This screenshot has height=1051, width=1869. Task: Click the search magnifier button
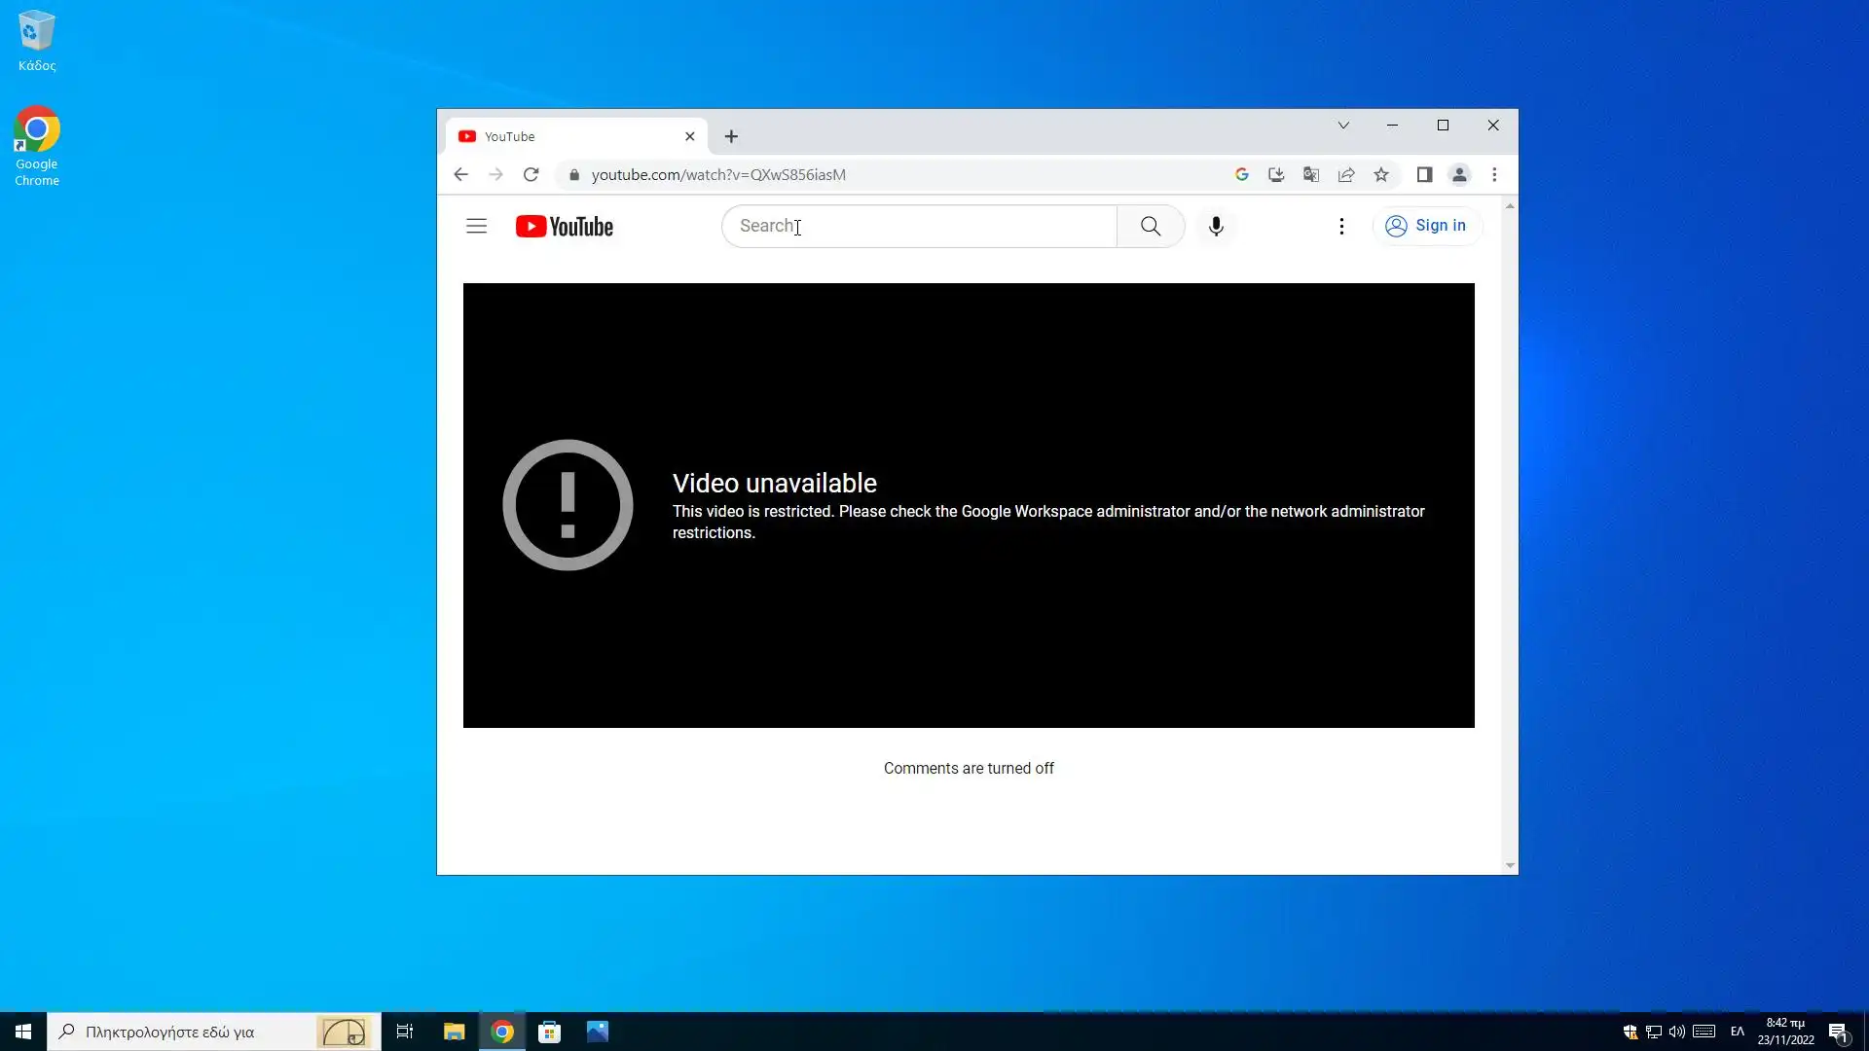pos(1150,226)
